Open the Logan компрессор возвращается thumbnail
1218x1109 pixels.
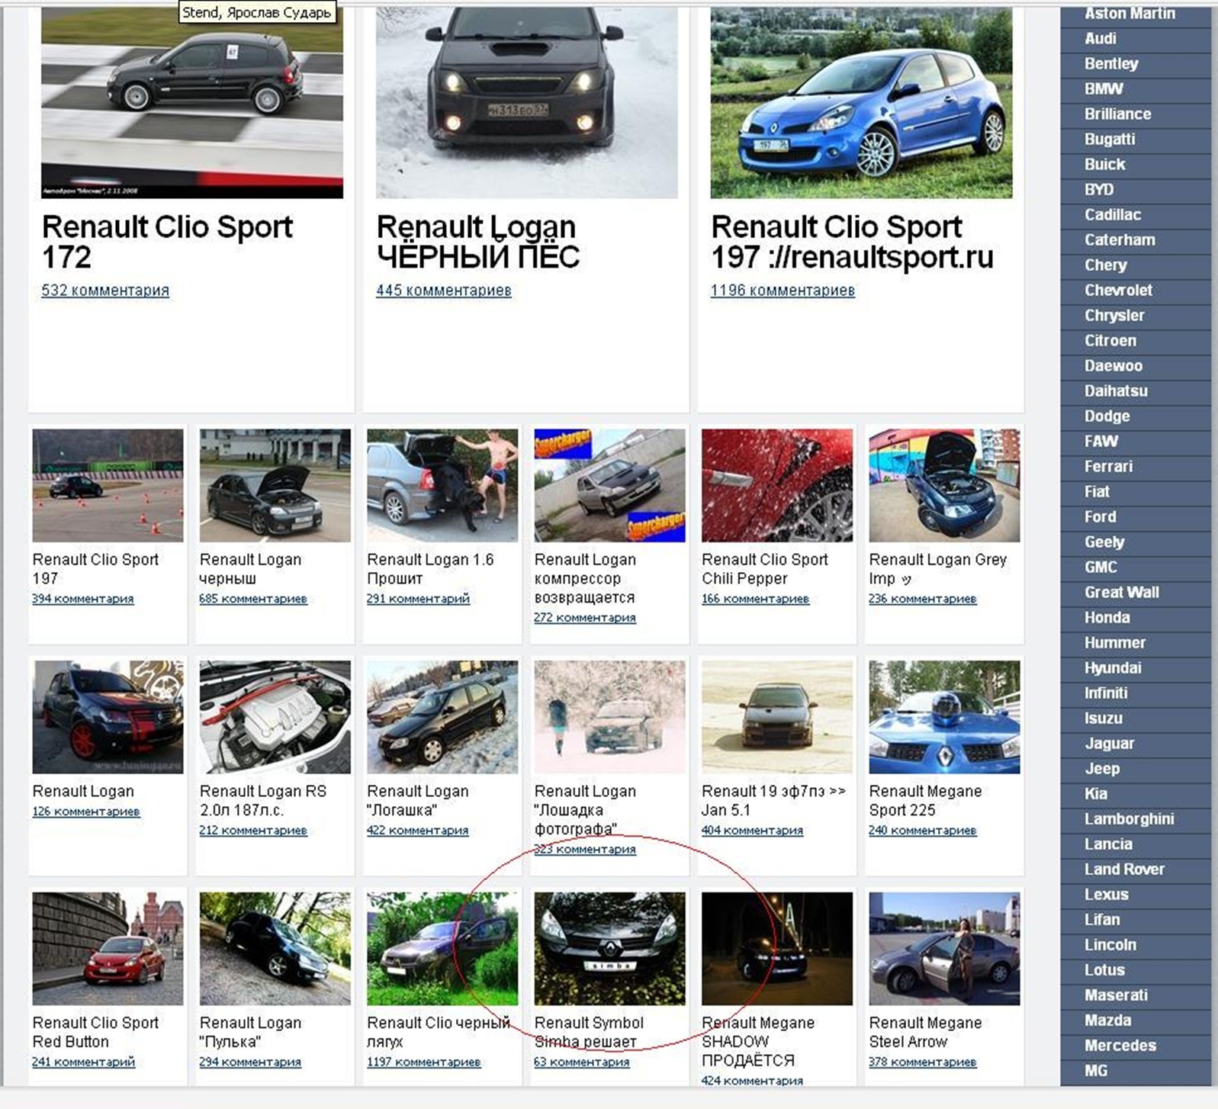click(609, 485)
